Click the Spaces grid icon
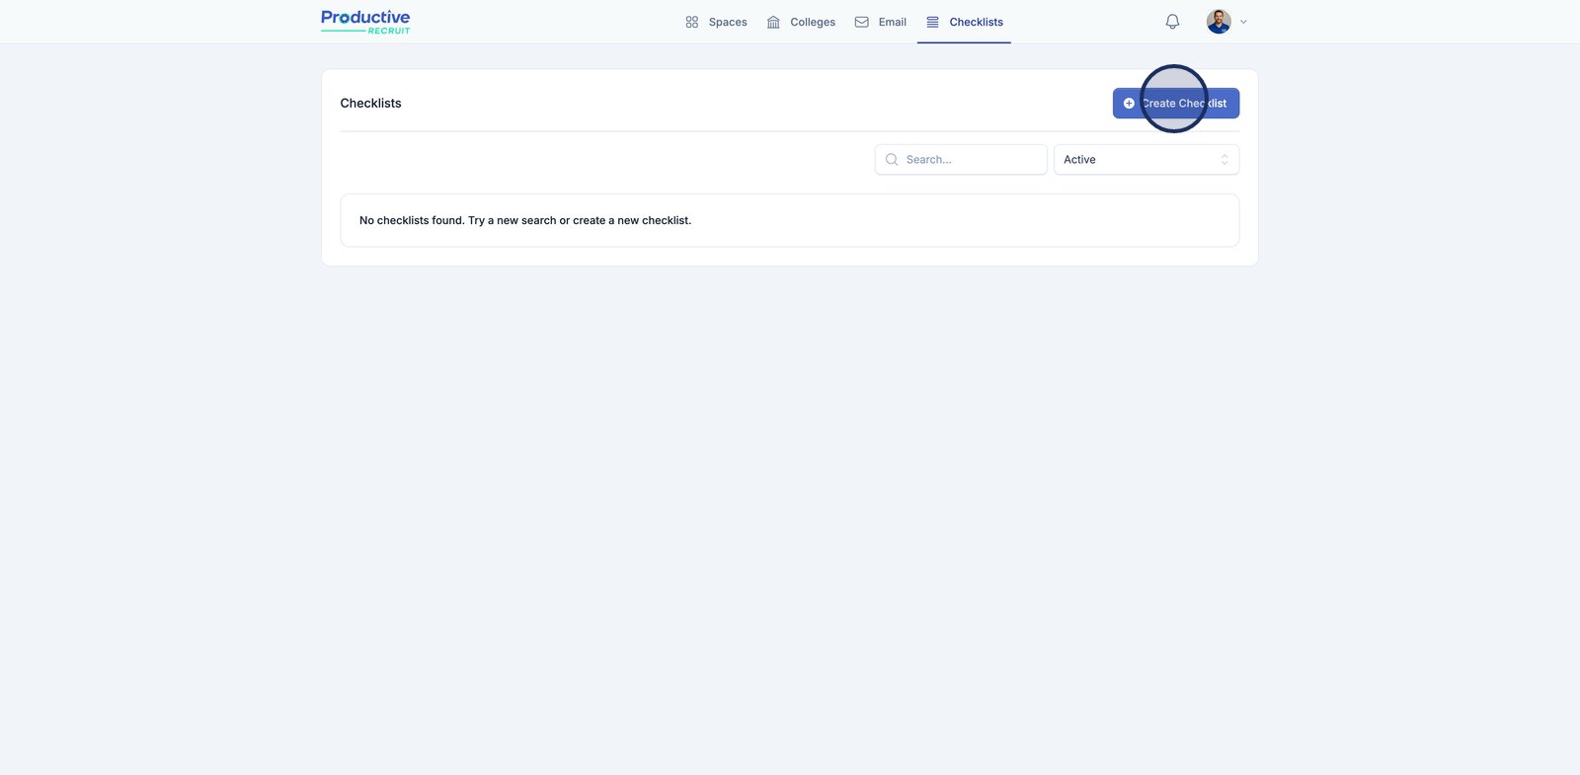 (692, 22)
